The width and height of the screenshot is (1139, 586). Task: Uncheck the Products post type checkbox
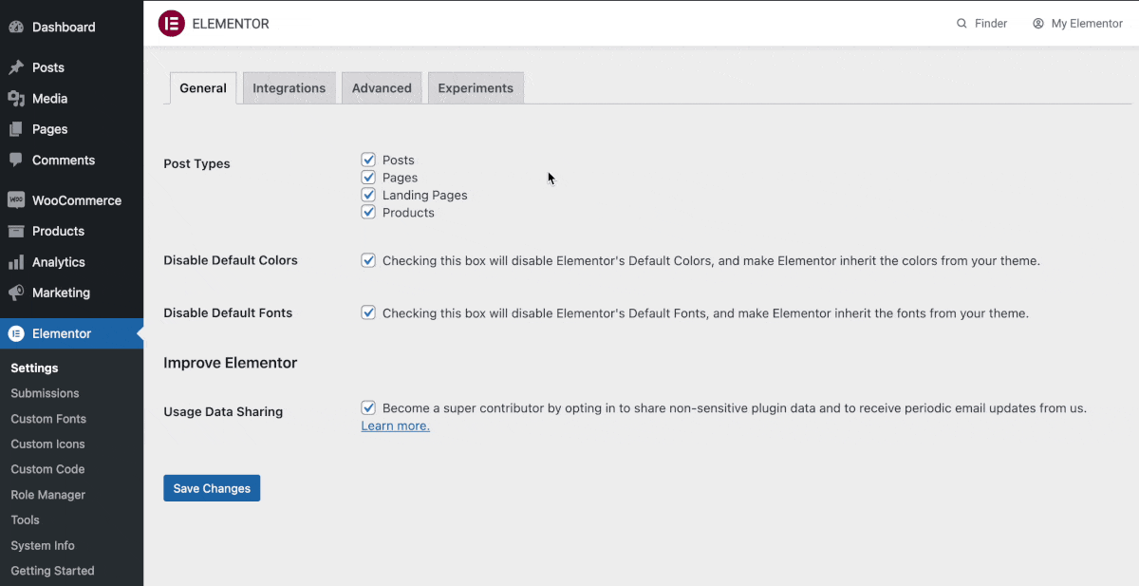coord(368,213)
